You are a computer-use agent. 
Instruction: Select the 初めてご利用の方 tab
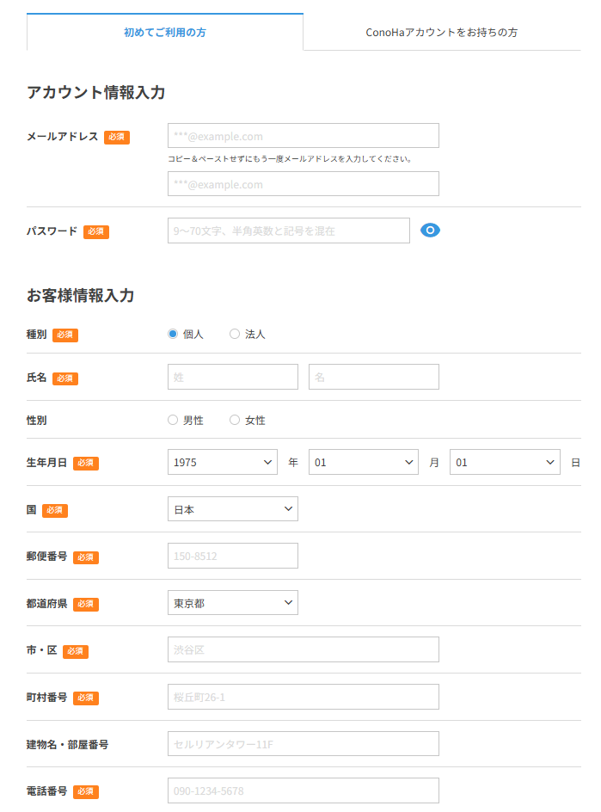[164, 33]
